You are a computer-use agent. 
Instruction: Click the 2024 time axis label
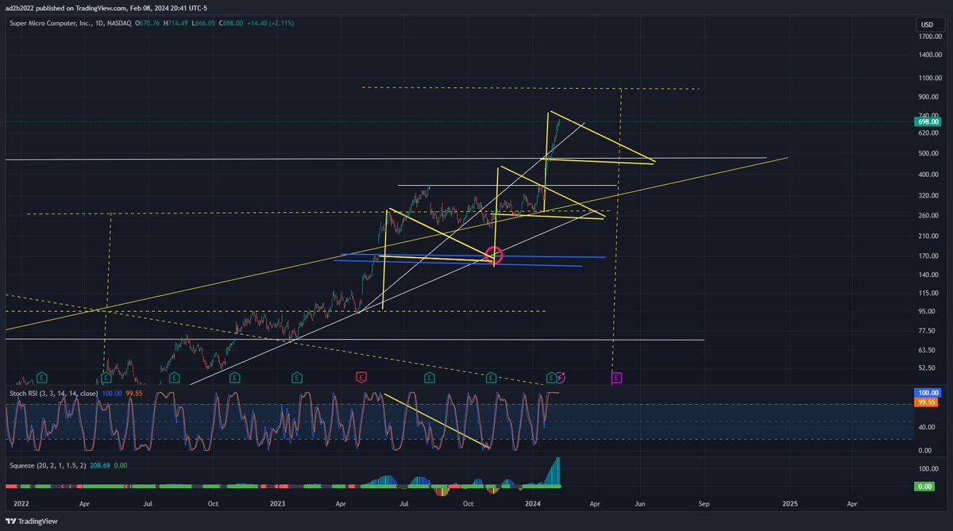click(532, 503)
